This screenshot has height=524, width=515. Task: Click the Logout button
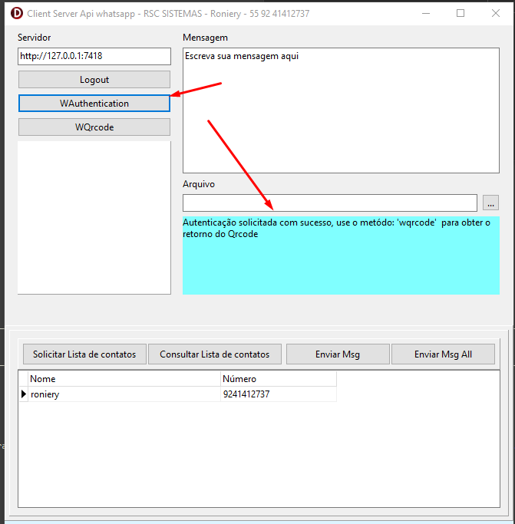click(94, 80)
